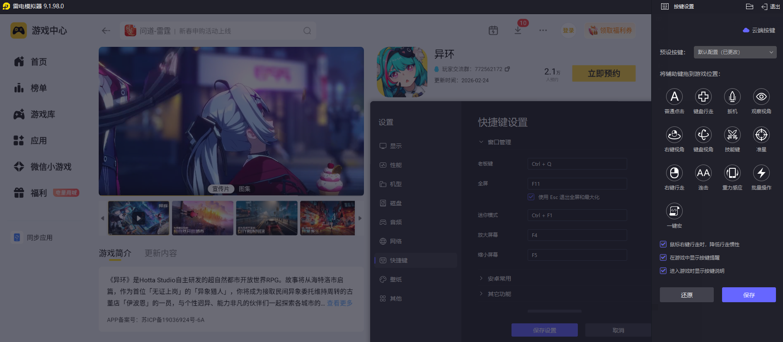Expand the 其它功能 section
The height and width of the screenshot is (342, 783).
pos(481,293)
